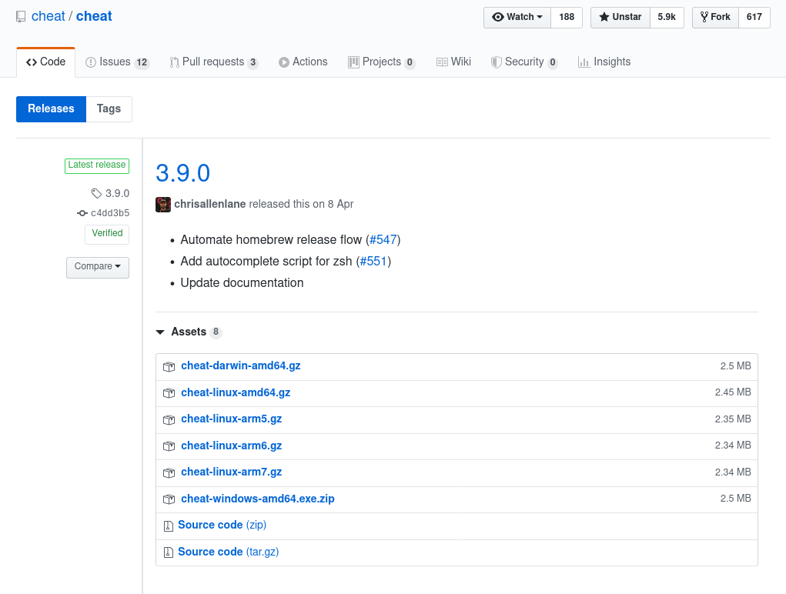
Task: Collapse the Assets section
Action: coord(189,332)
